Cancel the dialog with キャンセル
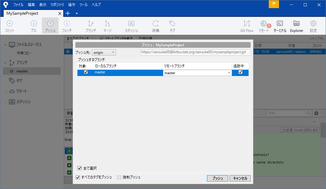This screenshot has width=326, height=189. point(240,178)
